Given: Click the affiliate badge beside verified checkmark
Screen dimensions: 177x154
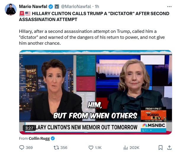Looking at the screenshot, I should pos(57,7).
